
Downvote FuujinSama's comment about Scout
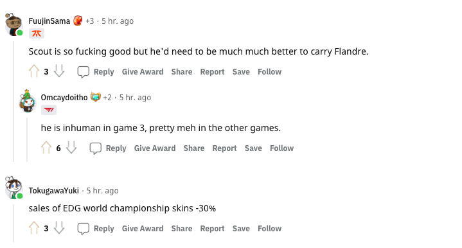(59, 71)
